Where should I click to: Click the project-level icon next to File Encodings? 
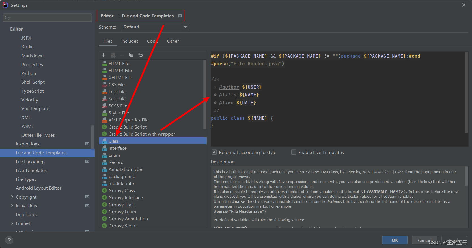click(87, 162)
